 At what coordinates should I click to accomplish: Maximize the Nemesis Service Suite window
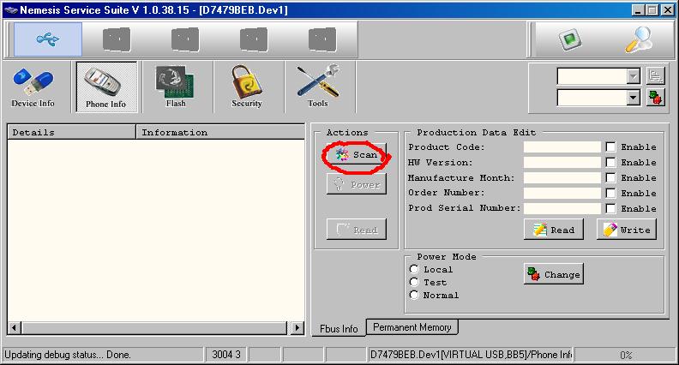(x=652, y=10)
